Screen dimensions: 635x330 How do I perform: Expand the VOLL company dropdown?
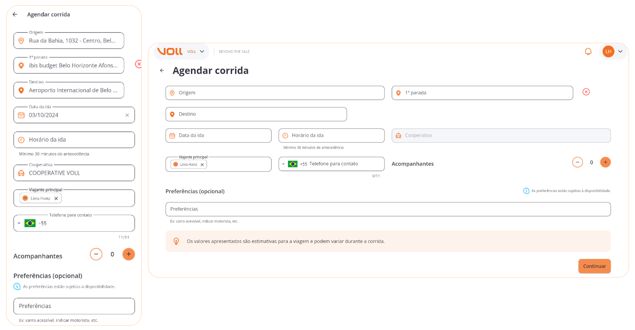point(196,51)
